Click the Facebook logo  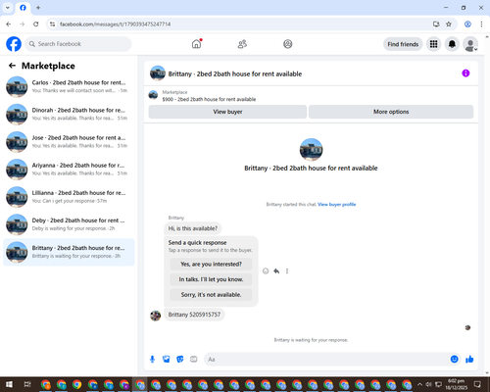(x=14, y=44)
